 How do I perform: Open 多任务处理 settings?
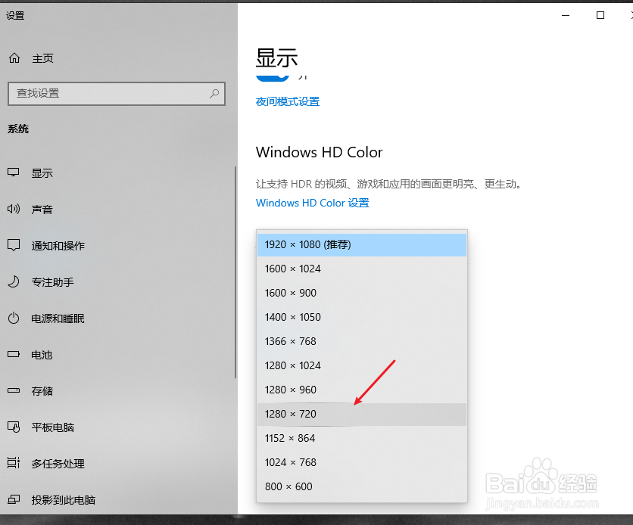pyautogui.click(x=58, y=464)
